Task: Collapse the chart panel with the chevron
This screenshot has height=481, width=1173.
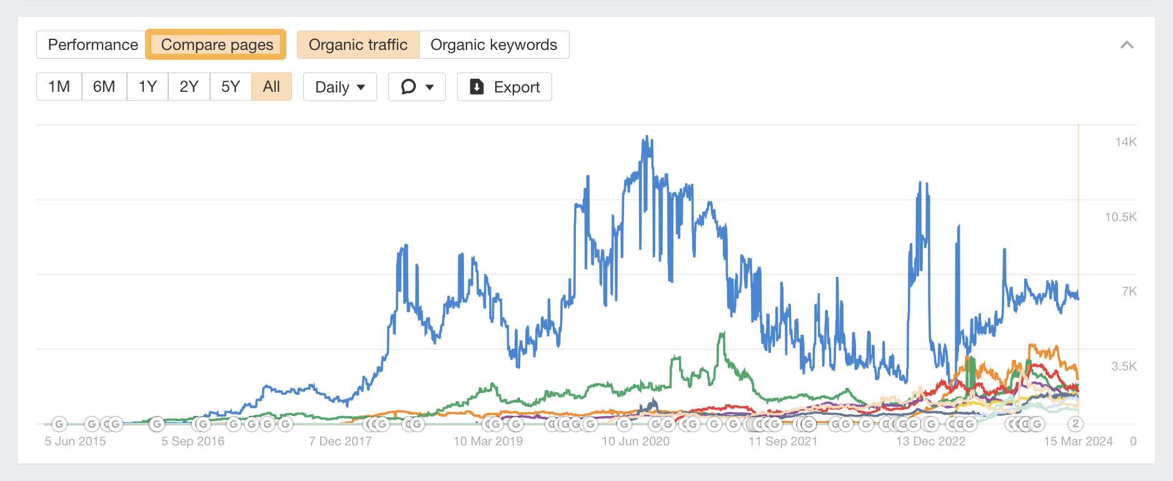Action: pyautogui.click(x=1127, y=44)
